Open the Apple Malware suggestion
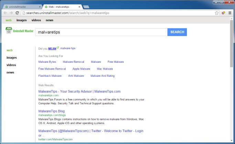The image size is (235, 144). coord(82,69)
